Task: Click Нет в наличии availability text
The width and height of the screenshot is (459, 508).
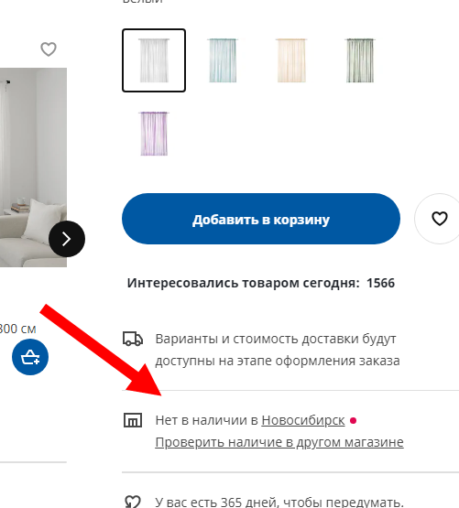Action: [x=206, y=420]
